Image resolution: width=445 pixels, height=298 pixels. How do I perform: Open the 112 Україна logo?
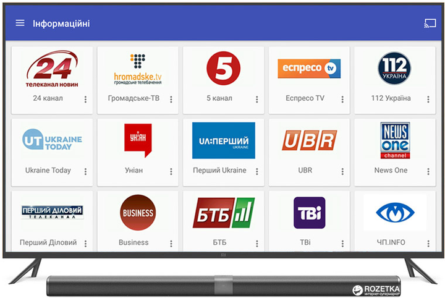(x=394, y=68)
